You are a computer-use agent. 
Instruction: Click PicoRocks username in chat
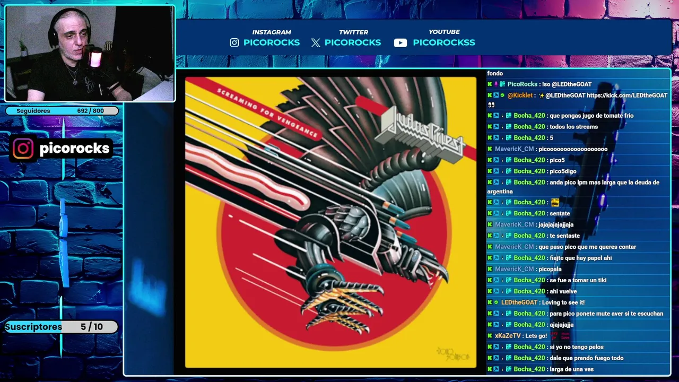[522, 84]
